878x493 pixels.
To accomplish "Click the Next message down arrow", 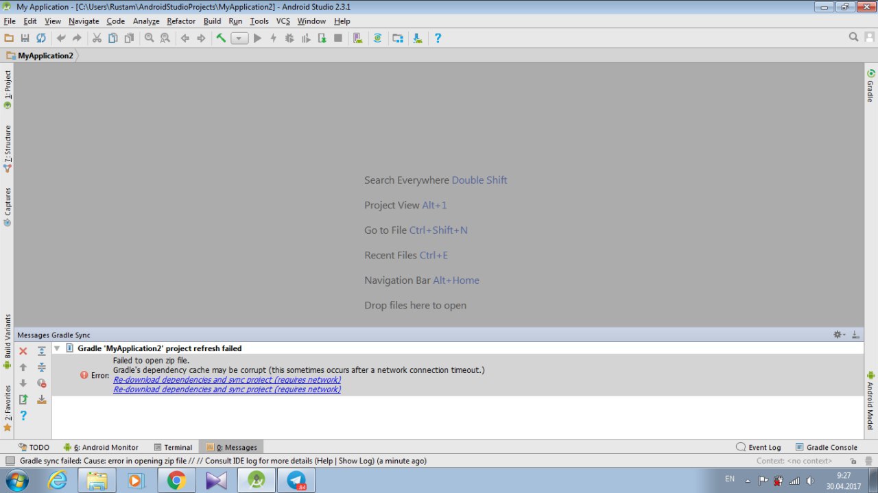I will pos(23,383).
